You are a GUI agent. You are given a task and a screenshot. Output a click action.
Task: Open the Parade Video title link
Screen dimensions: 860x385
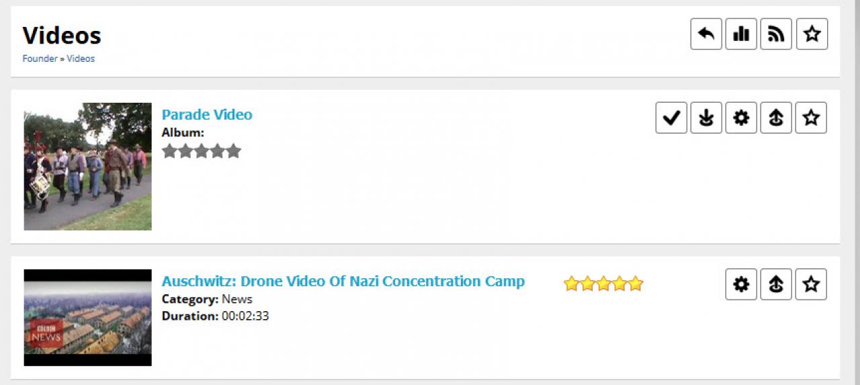tap(207, 115)
